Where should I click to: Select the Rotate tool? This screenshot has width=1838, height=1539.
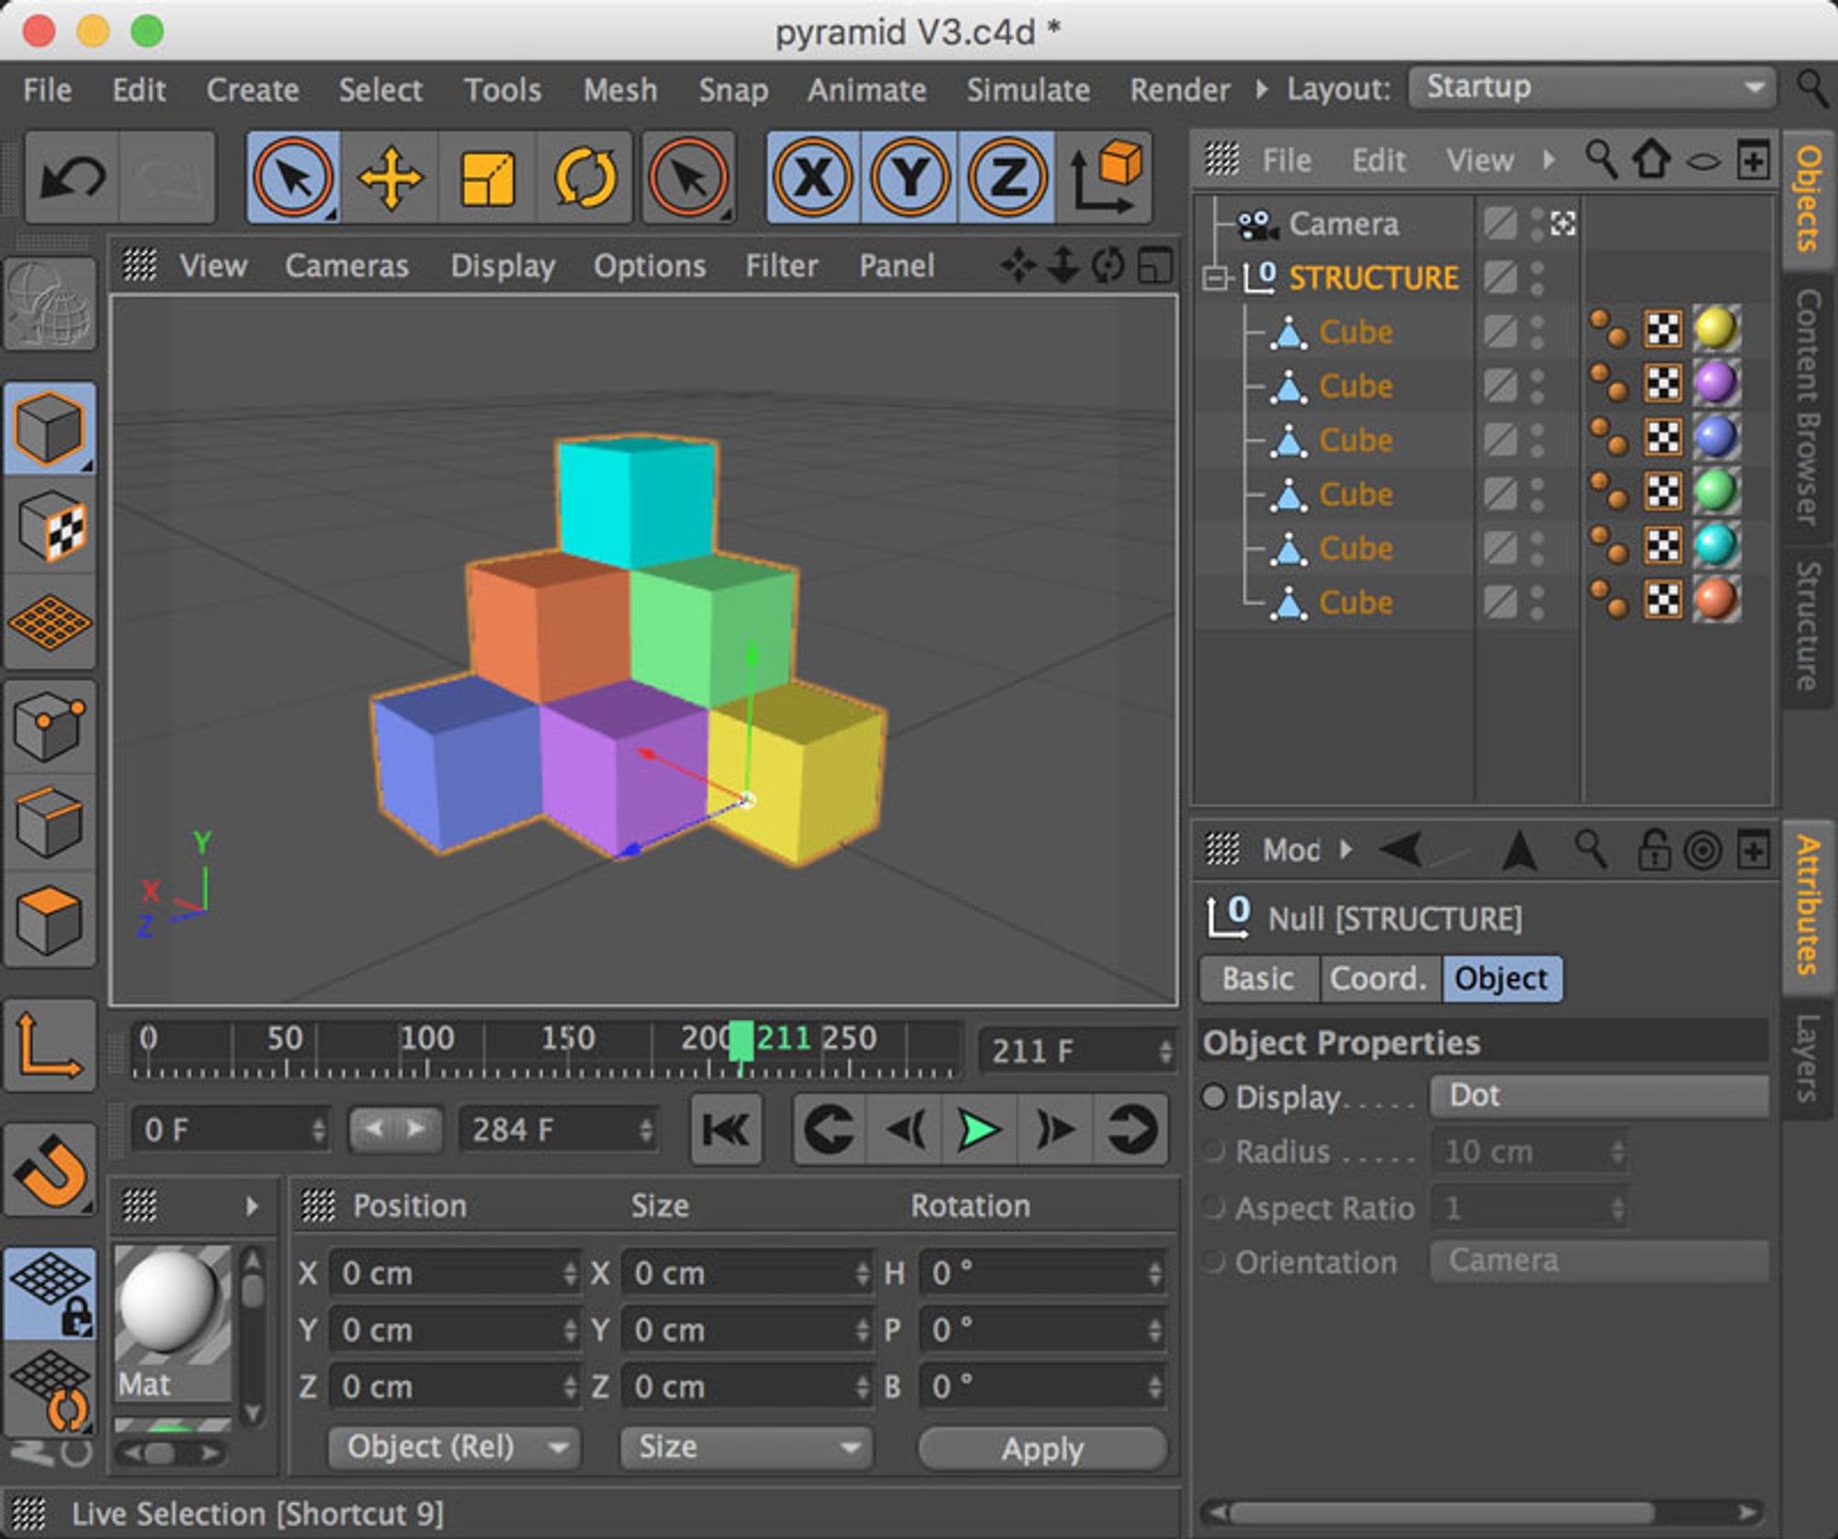pyautogui.click(x=584, y=177)
